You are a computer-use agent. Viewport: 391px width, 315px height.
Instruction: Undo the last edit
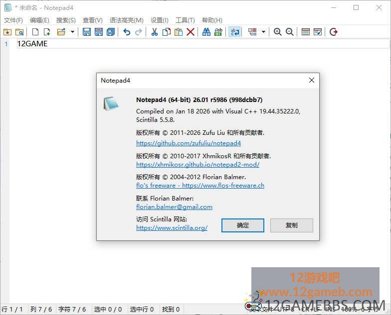coord(127,32)
